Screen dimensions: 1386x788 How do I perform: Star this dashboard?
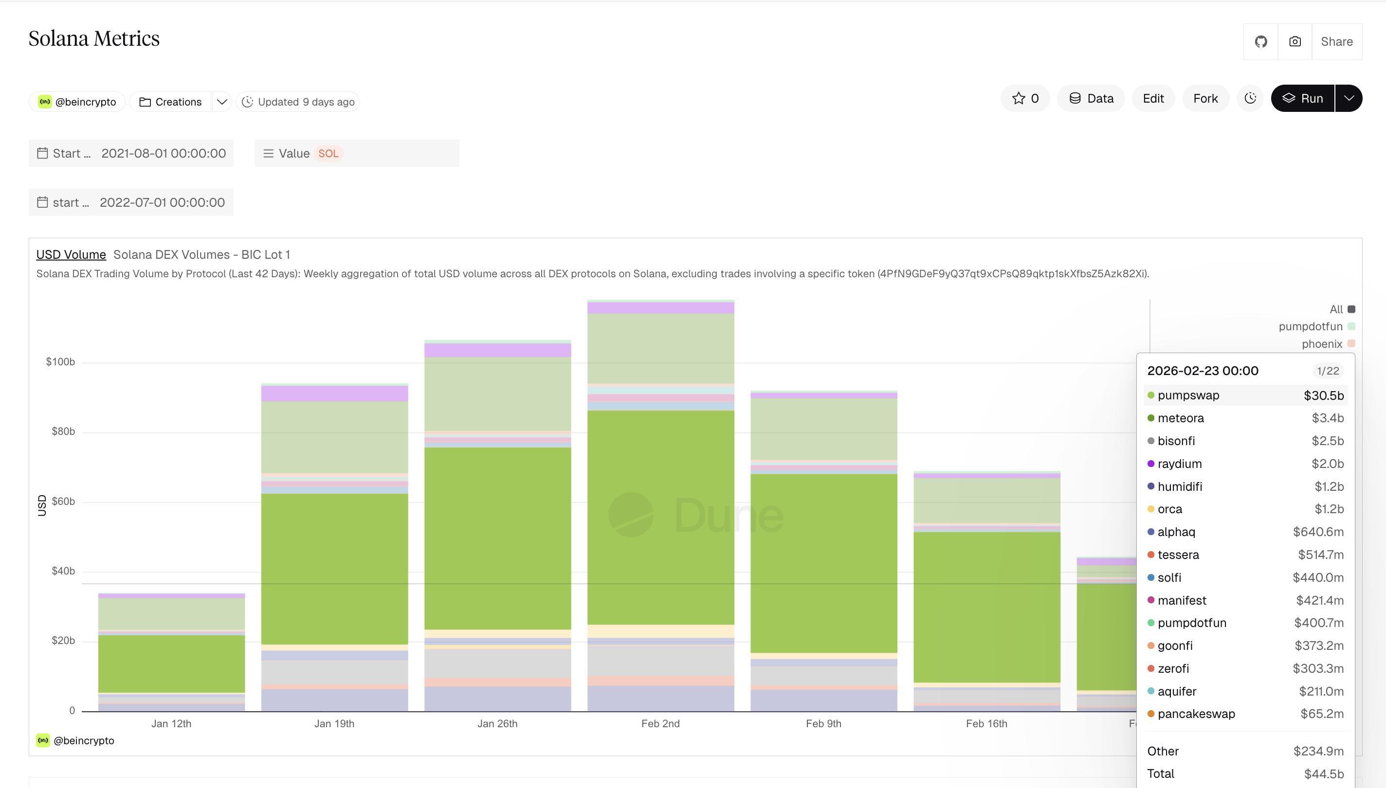pyautogui.click(x=1024, y=98)
